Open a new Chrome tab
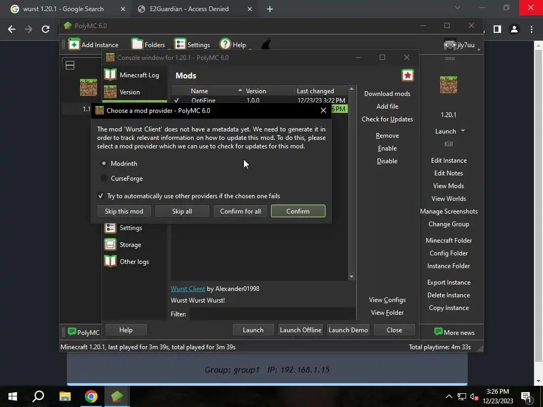The height and width of the screenshot is (407, 543). tap(270, 9)
